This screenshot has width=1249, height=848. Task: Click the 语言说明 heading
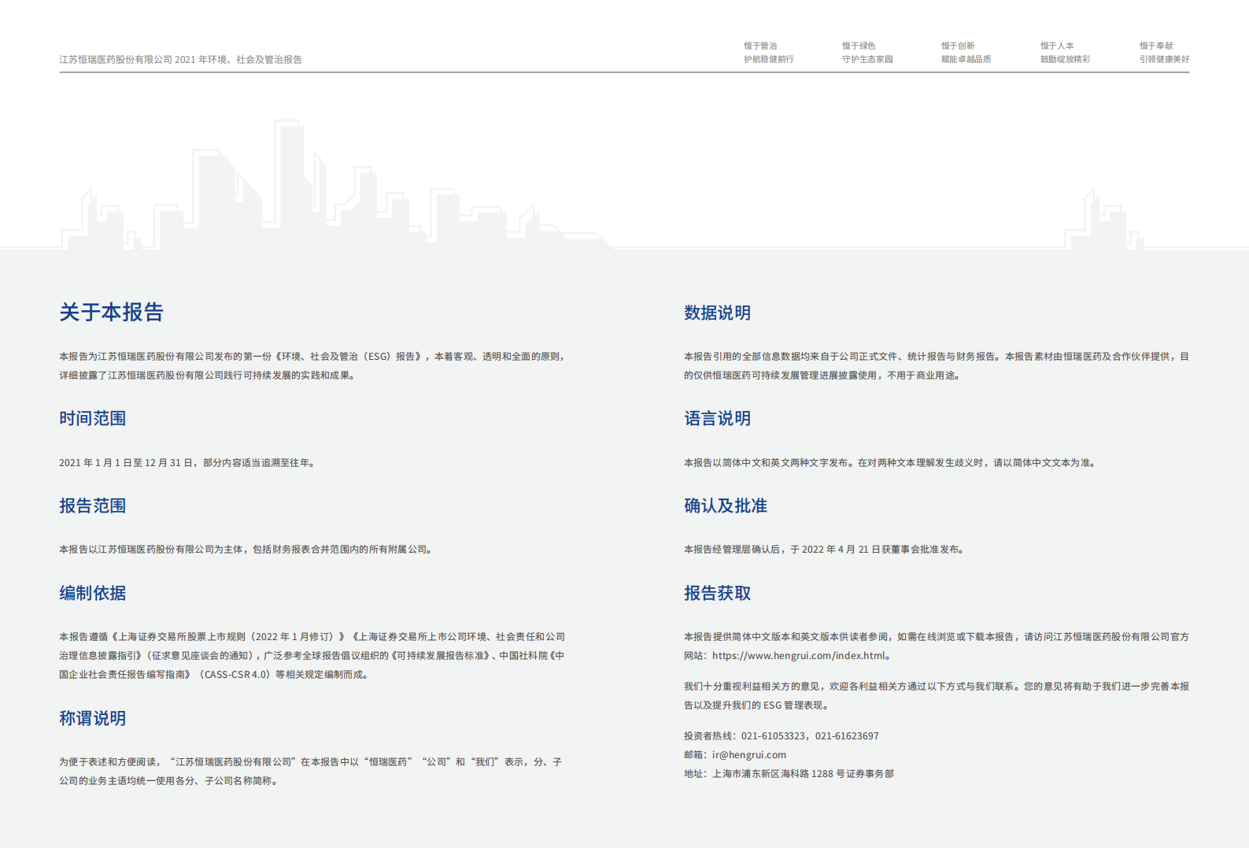point(718,418)
